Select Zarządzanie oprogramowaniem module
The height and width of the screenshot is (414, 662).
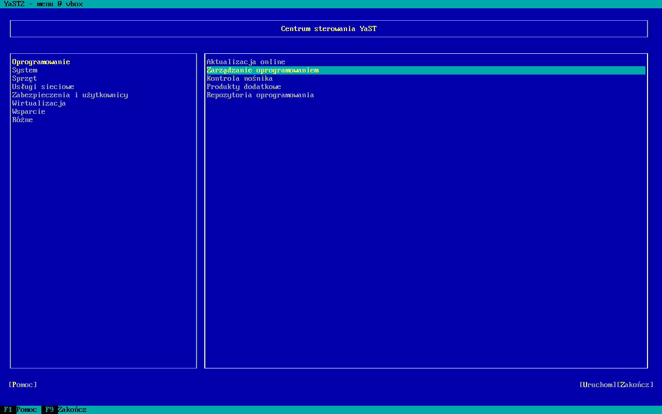pyautogui.click(x=426, y=70)
